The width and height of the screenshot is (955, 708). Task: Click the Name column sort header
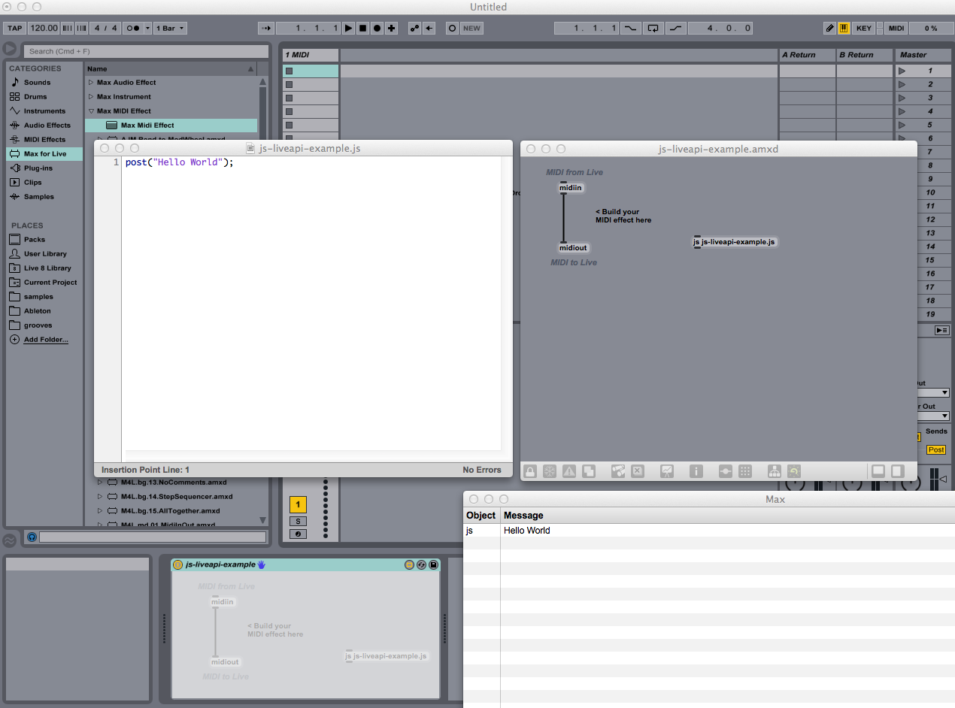pos(171,68)
